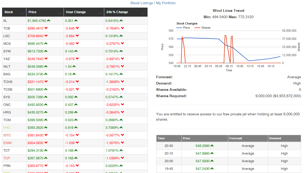Click up arrow next to 548.2080 history price

point(212,146)
